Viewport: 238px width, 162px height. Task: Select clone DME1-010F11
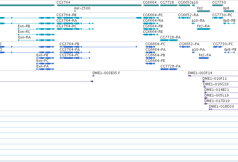click(220, 81)
